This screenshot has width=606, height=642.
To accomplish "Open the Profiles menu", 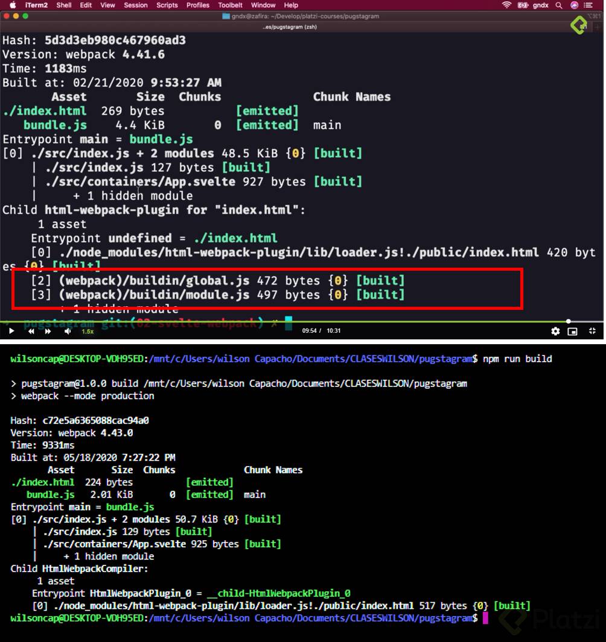I will (197, 5).
